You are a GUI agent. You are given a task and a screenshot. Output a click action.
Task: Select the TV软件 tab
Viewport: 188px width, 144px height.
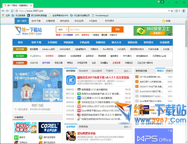pos(109,71)
